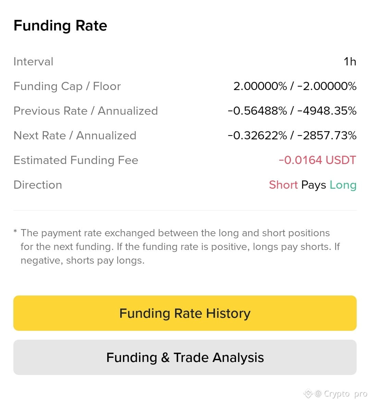Viewport: 370px width, 402px height.
Task: Click the 1h interval value
Action: (x=350, y=62)
